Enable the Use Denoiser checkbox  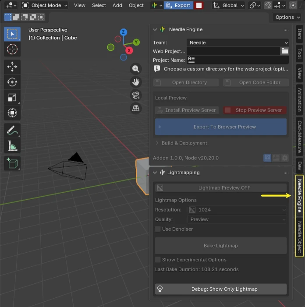pyautogui.click(x=158, y=229)
